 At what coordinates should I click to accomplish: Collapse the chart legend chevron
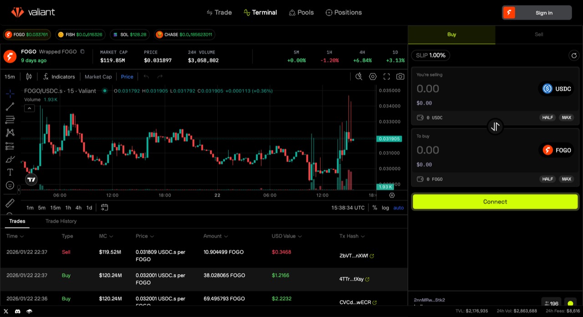point(29,108)
